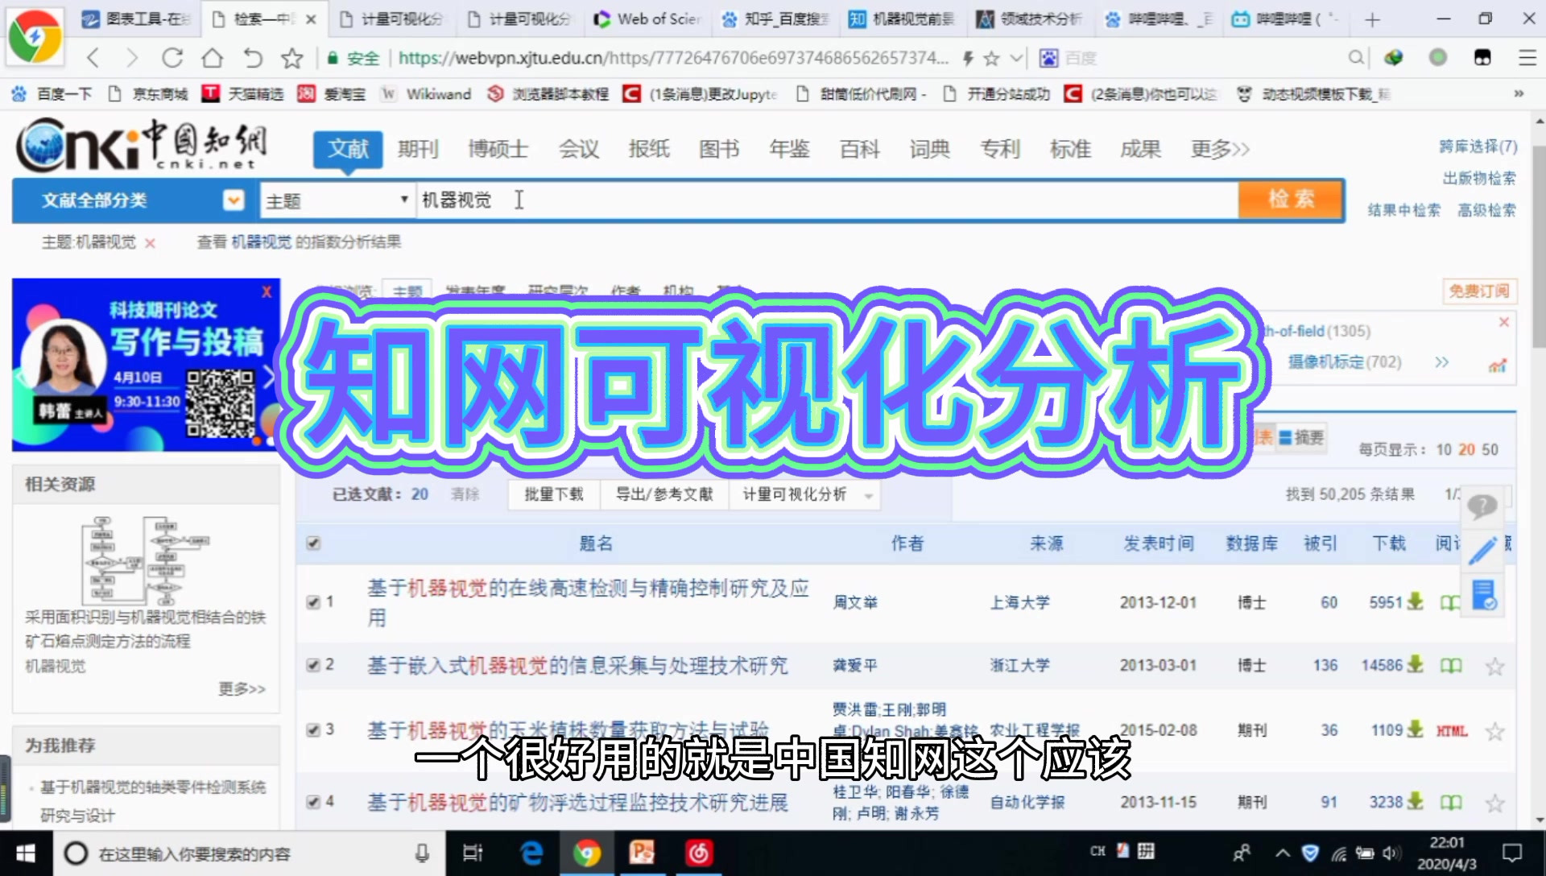This screenshot has width=1546, height=876.
Task: Switch to the 期刊 tab
Action: [x=418, y=148]
